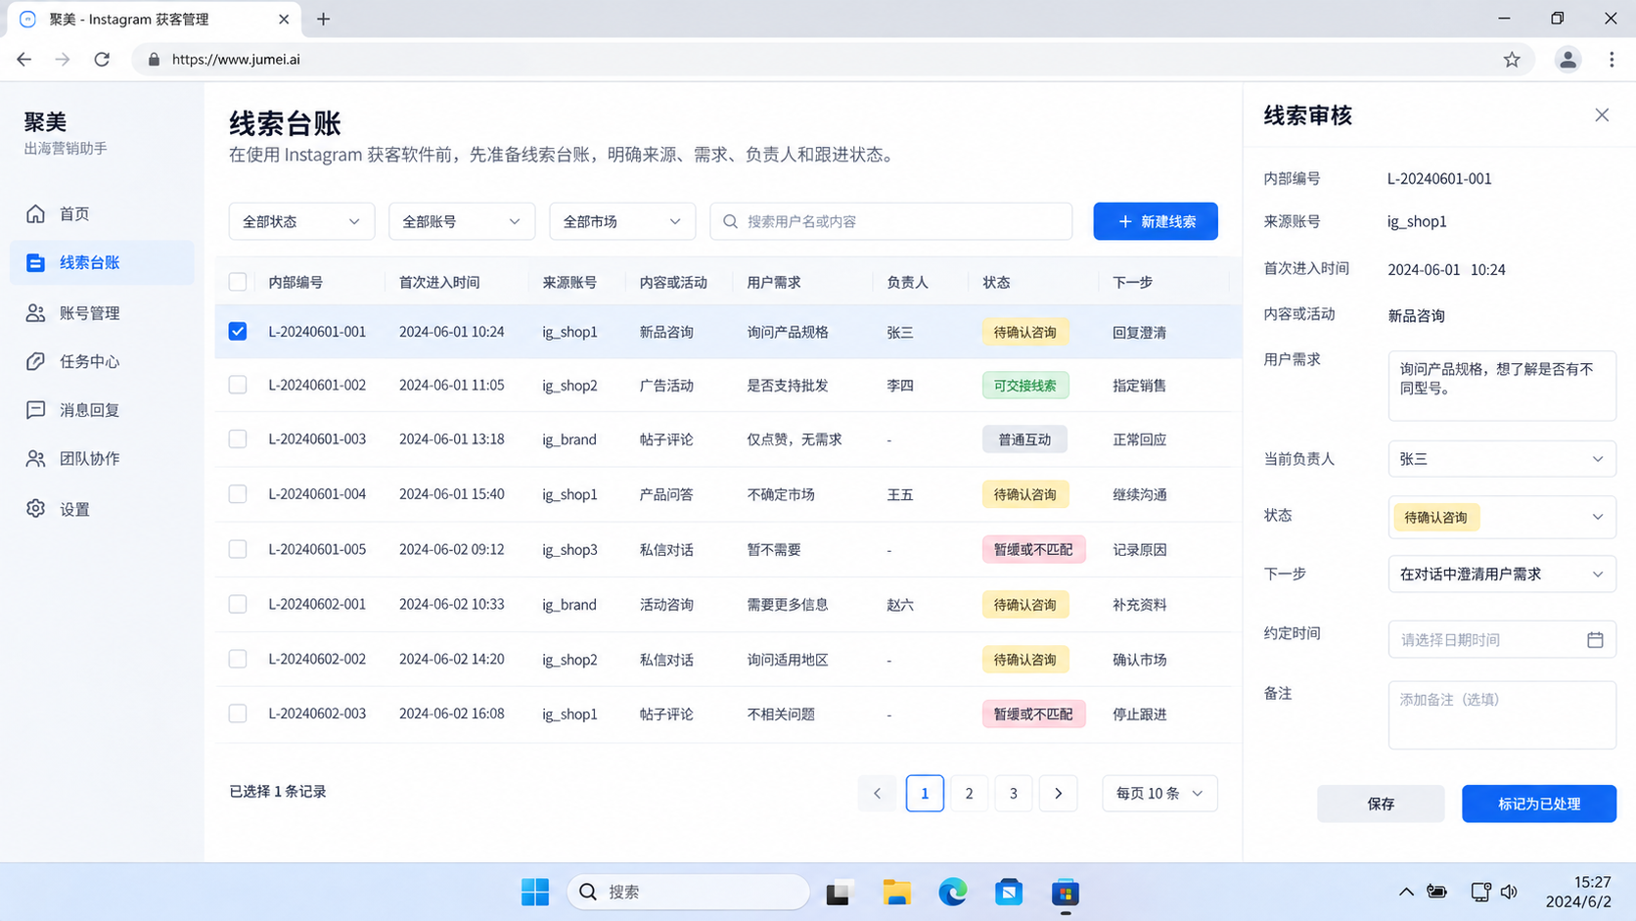Click the 线索台账 ledger icon in sidebar

36,262
